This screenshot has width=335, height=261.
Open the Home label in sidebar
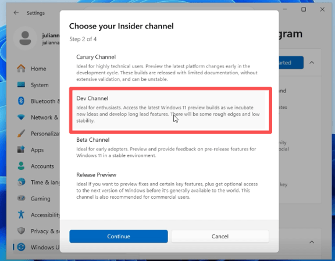click(38, 69)
